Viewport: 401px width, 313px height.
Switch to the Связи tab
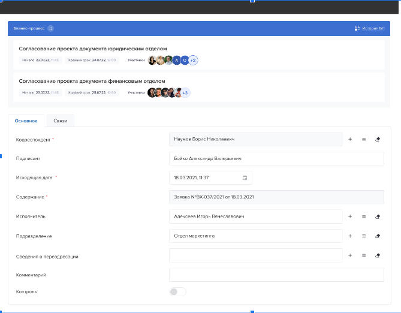tap(60, 121)
